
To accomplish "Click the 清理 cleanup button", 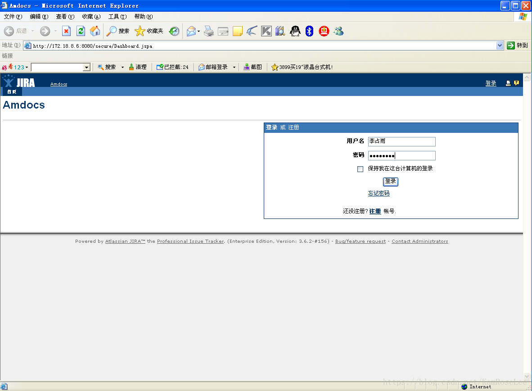I will [x=138, y=67].
